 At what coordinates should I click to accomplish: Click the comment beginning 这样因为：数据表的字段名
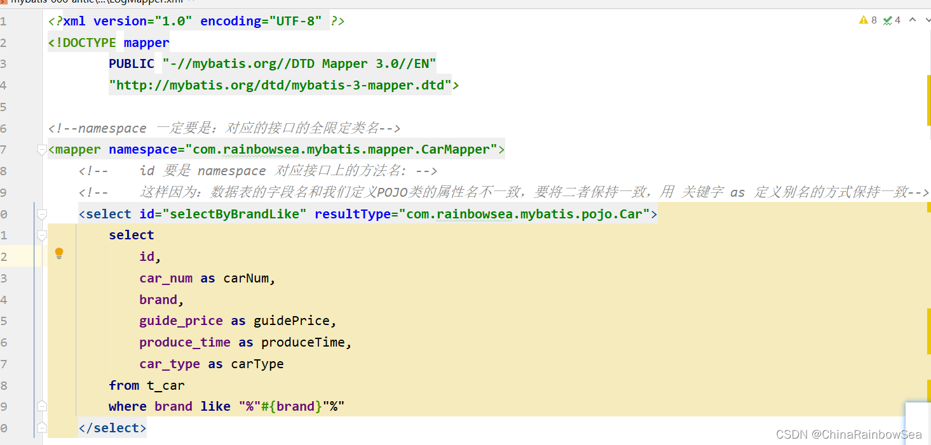point(504,192)
